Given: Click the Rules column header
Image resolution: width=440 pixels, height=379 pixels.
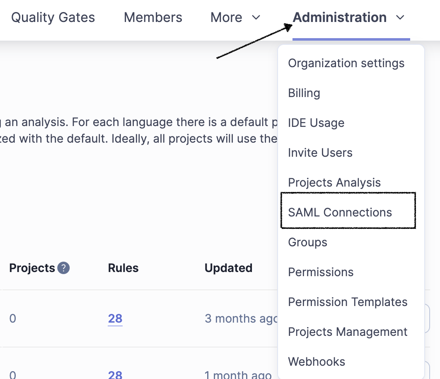Looking at the screenshot, I should click(123, 268).
